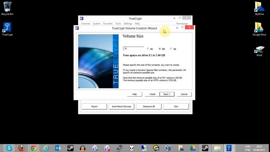Open the Google Drive taskbar icon

click(x=193, y=148)
